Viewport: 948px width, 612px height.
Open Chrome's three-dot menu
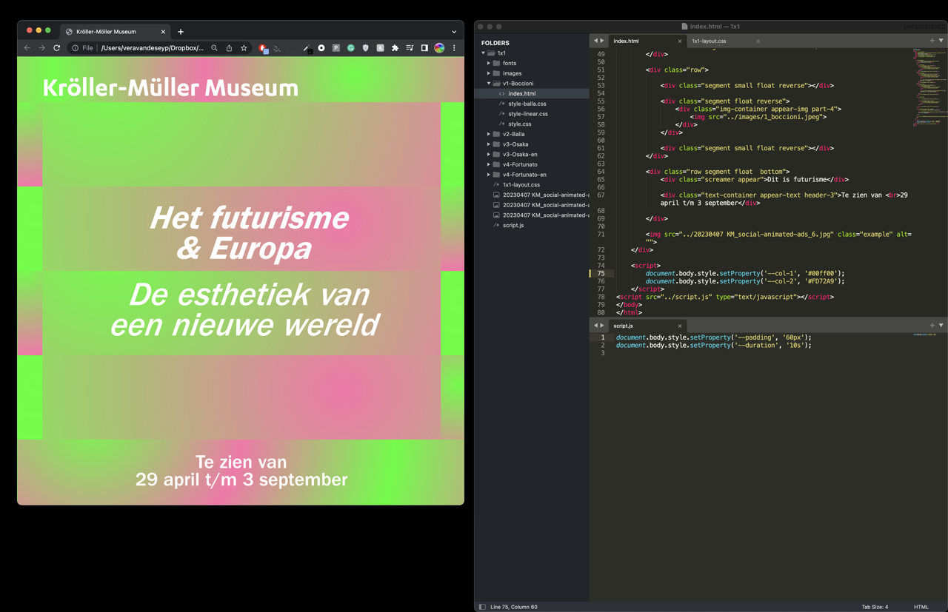(454, 48)
